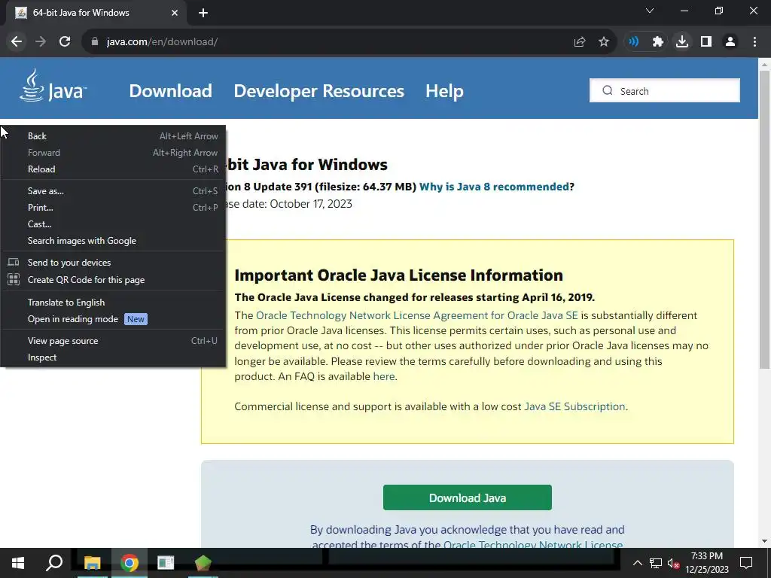Click the address bar URL java.com/en/download/
Image resolution: width=771 pixels, height=578 pixels.
[x=163, y=42]
